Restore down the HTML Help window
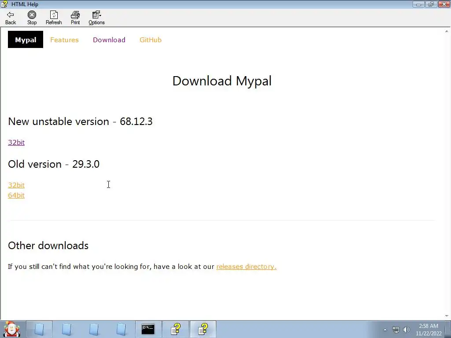Screen dimensions: 451x338 pyautogui.click(x=431, y=4)
